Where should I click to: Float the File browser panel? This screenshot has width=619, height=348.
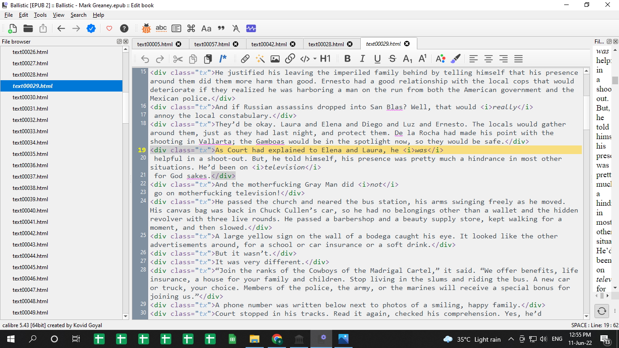119,42
